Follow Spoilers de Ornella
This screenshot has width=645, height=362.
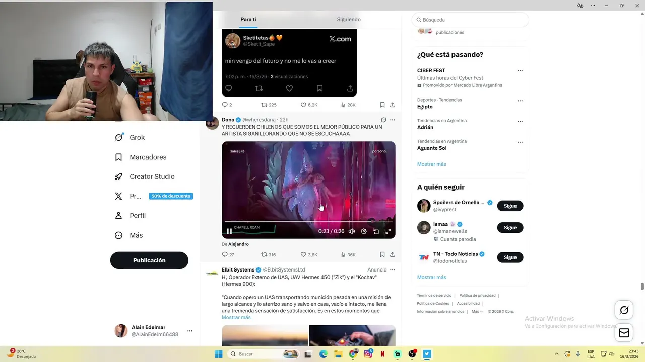point(510,206)
